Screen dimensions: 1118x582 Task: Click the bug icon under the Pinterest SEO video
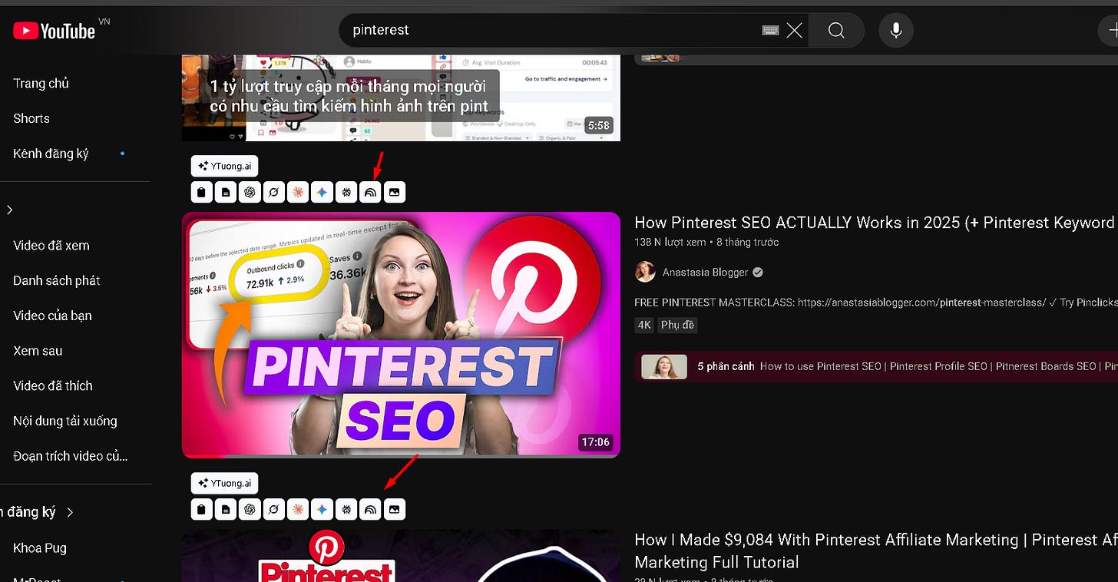(x=346, y=509)
